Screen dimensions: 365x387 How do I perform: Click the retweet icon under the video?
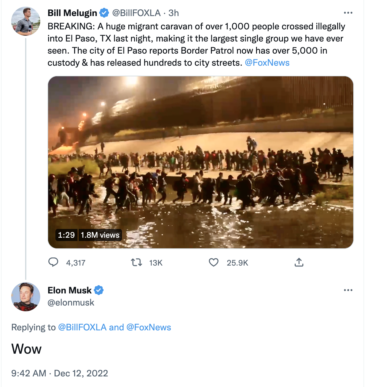(x=136, y=262)
